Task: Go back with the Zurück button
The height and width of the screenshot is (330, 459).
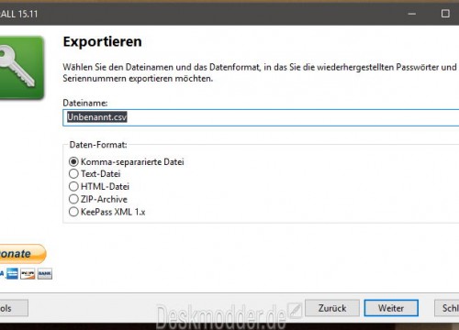Action: point(332,308)
